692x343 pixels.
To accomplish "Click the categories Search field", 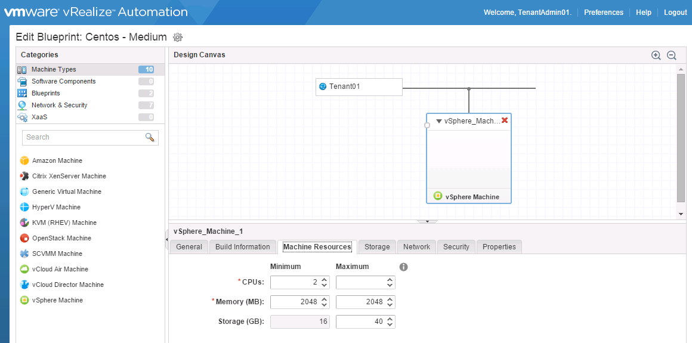I will tap(90, 137).
